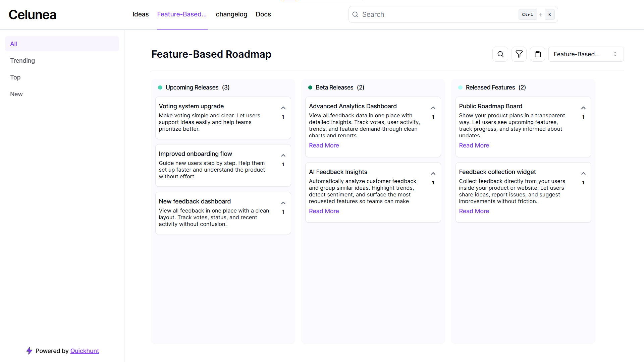Open the filter funnel icon
Screen dimensions: 644x362
pyautogui.click(x=519, y=54)
